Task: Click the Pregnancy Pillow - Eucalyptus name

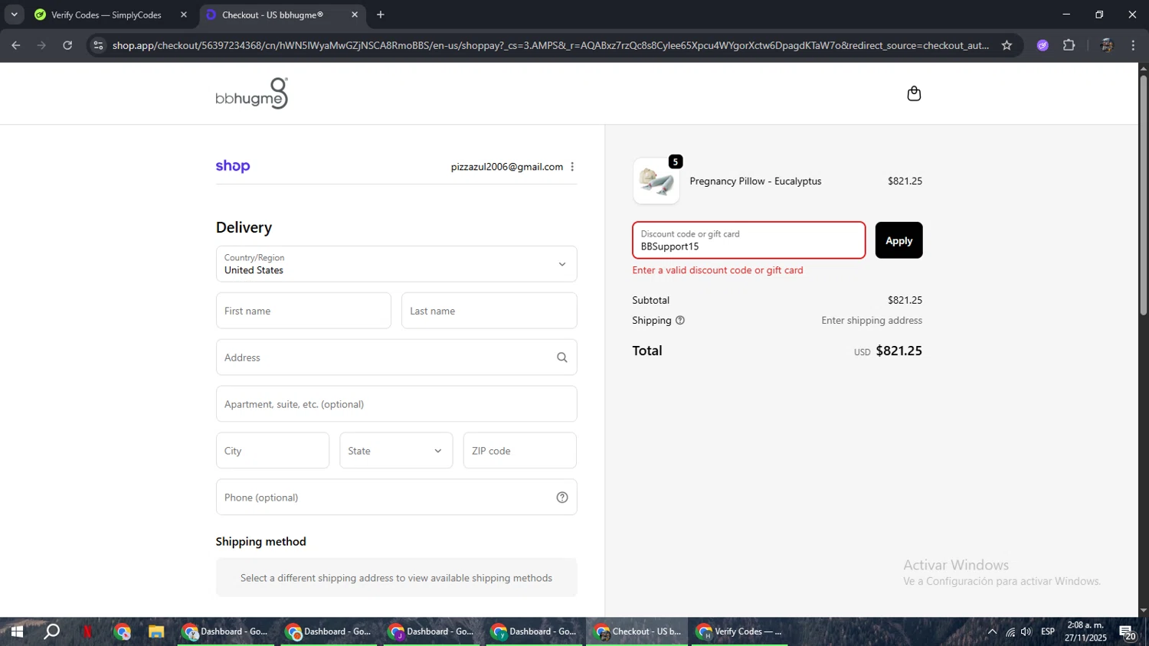Action: point(755,181)
